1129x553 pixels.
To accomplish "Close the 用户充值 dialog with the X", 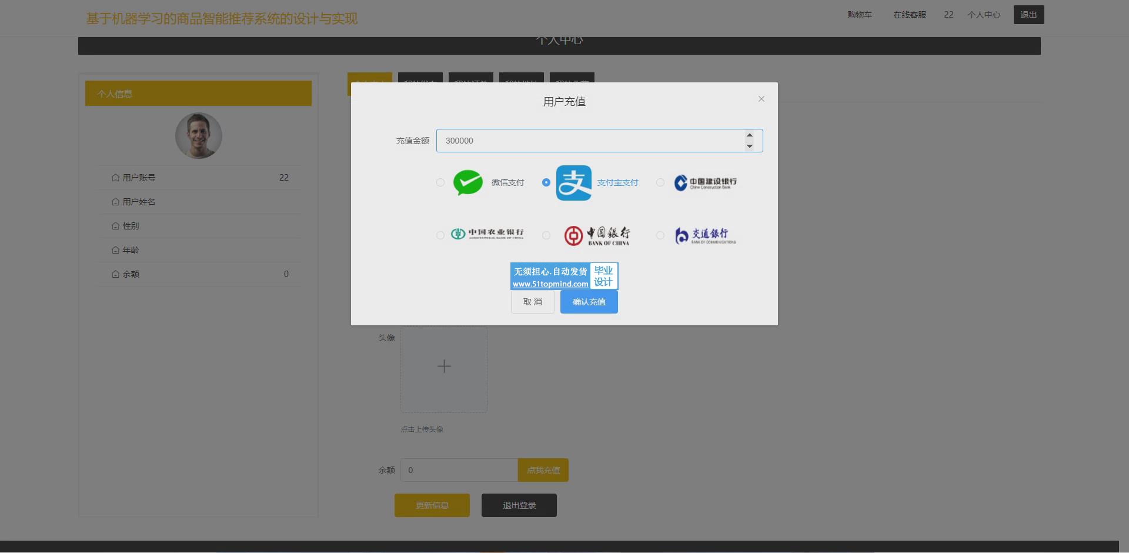I will 761,99.
